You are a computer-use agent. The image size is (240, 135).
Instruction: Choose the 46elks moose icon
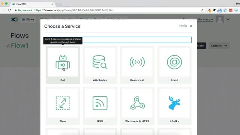click(174, 103)
